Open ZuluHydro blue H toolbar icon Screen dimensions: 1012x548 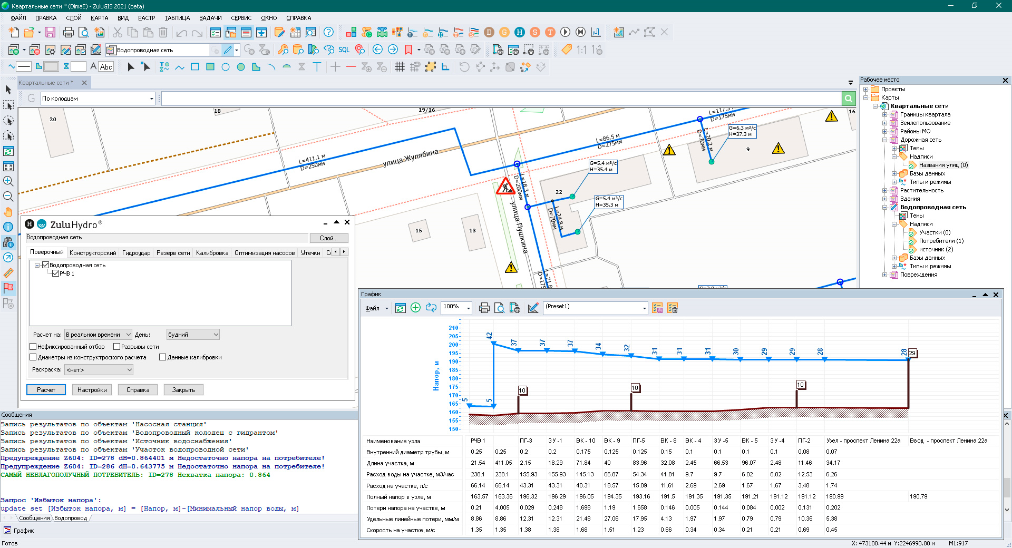519,33
